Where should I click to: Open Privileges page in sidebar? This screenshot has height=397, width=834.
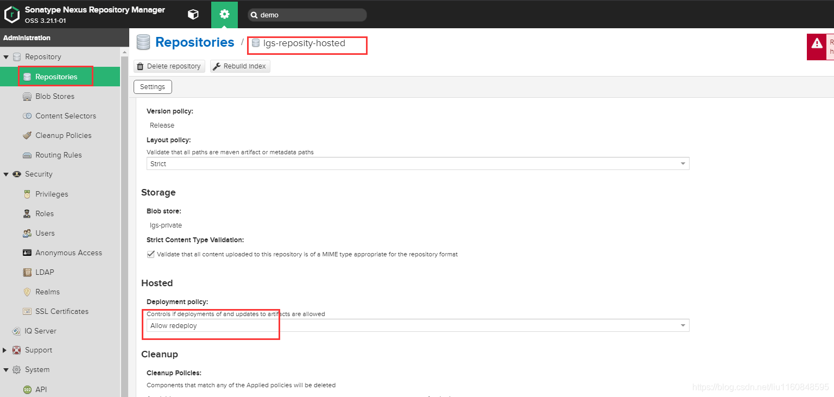52,194
